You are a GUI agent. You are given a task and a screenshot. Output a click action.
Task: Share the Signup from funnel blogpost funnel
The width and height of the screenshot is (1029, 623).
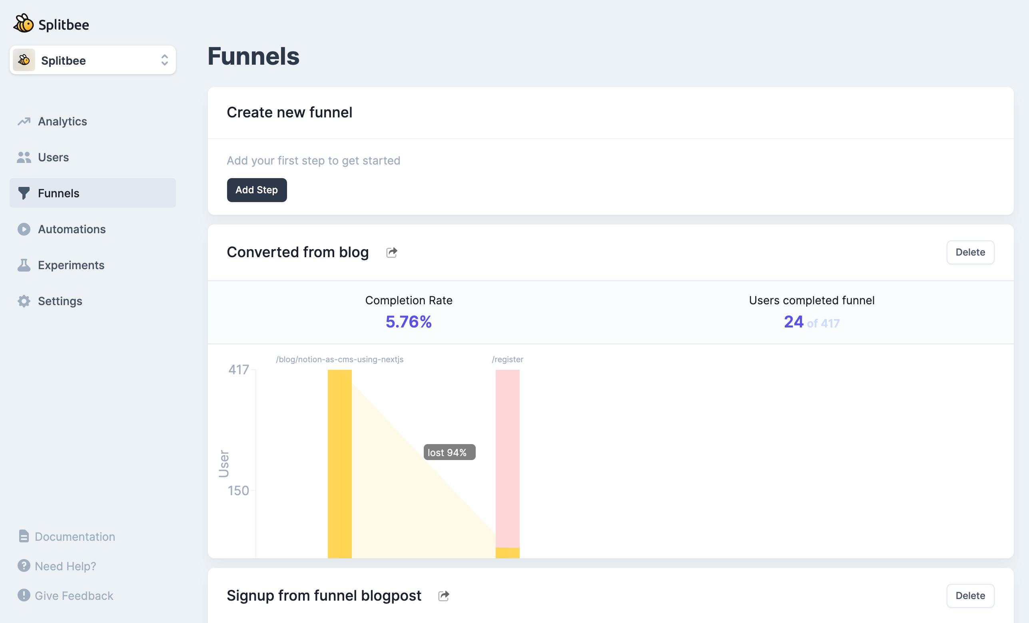click(x=443, y=595)
